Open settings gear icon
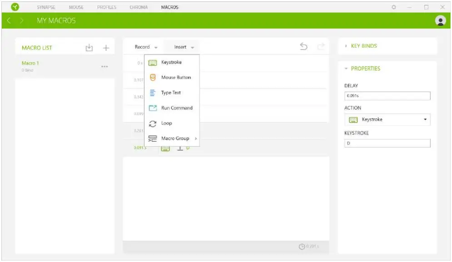The image size is (452, 262). click(394, 7)
